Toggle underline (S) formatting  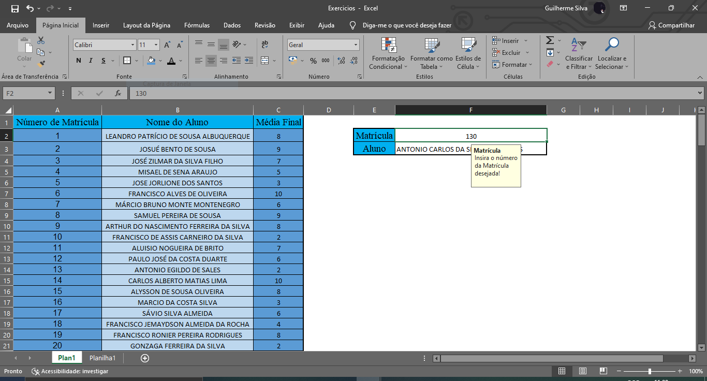104,61
